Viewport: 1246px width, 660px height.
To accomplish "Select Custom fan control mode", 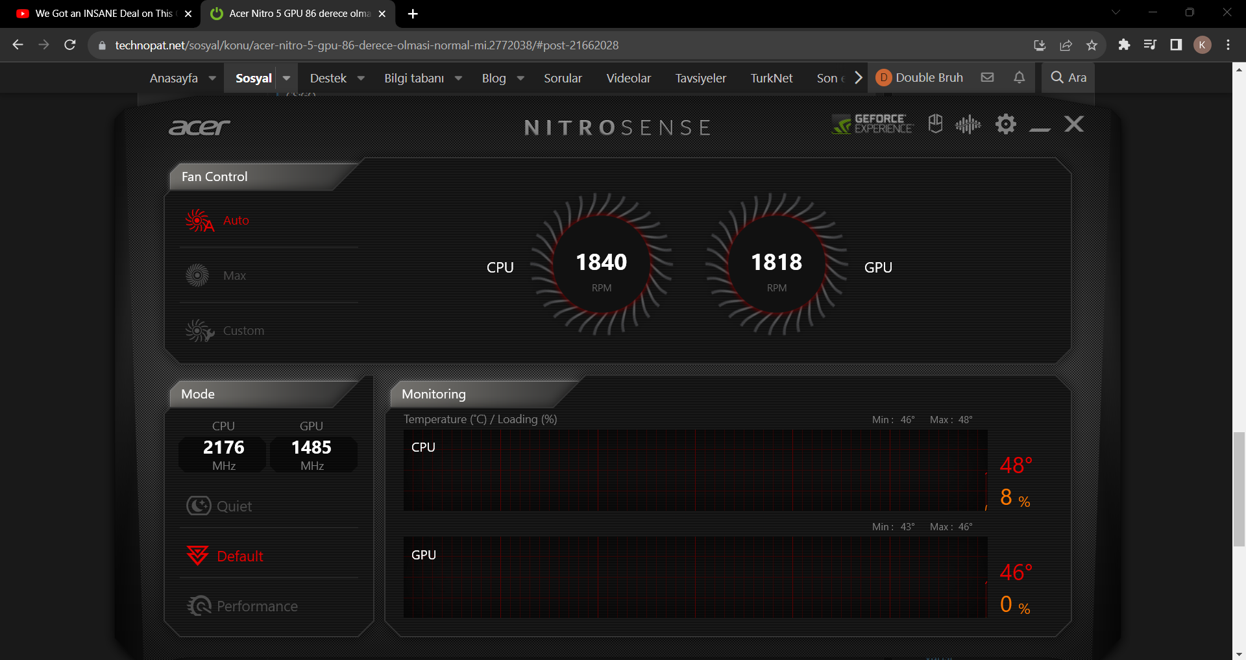I will pos(243,331).
